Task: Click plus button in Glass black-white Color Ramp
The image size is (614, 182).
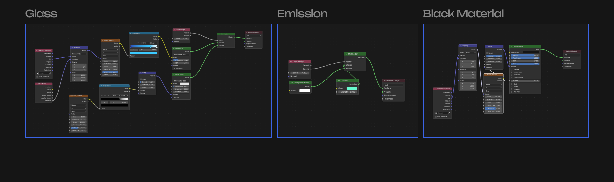Action: (x=102, y=95)
